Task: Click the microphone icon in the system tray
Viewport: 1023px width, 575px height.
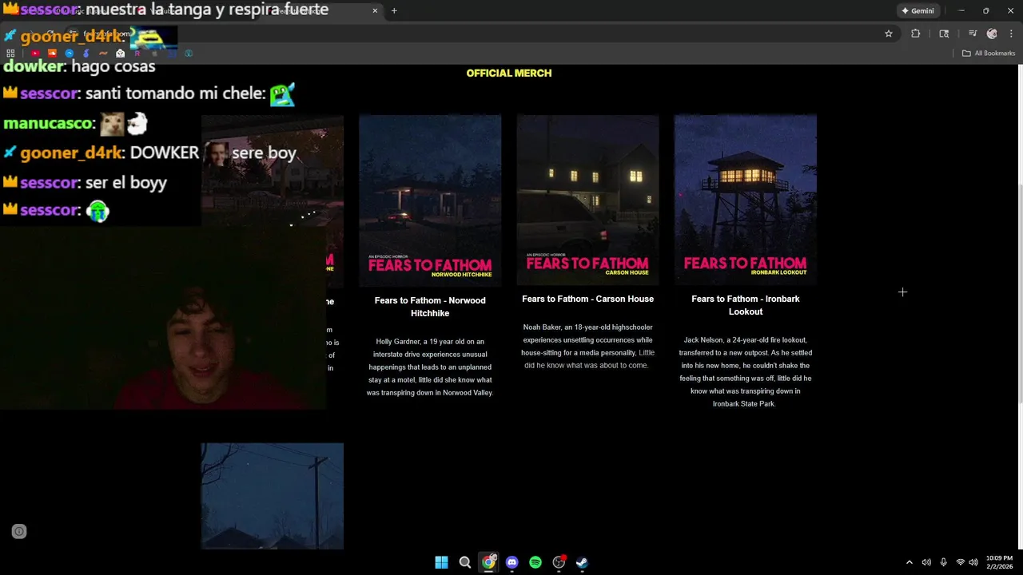Action: point(943,562)
